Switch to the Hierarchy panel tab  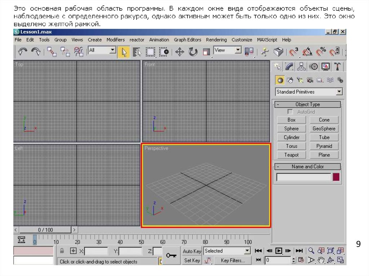(302, 67)
